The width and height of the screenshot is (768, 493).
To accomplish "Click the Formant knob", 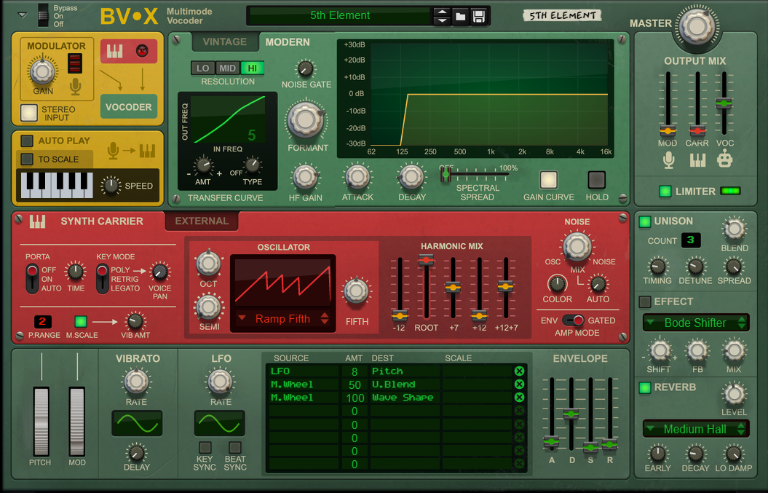I will (306, 120).
